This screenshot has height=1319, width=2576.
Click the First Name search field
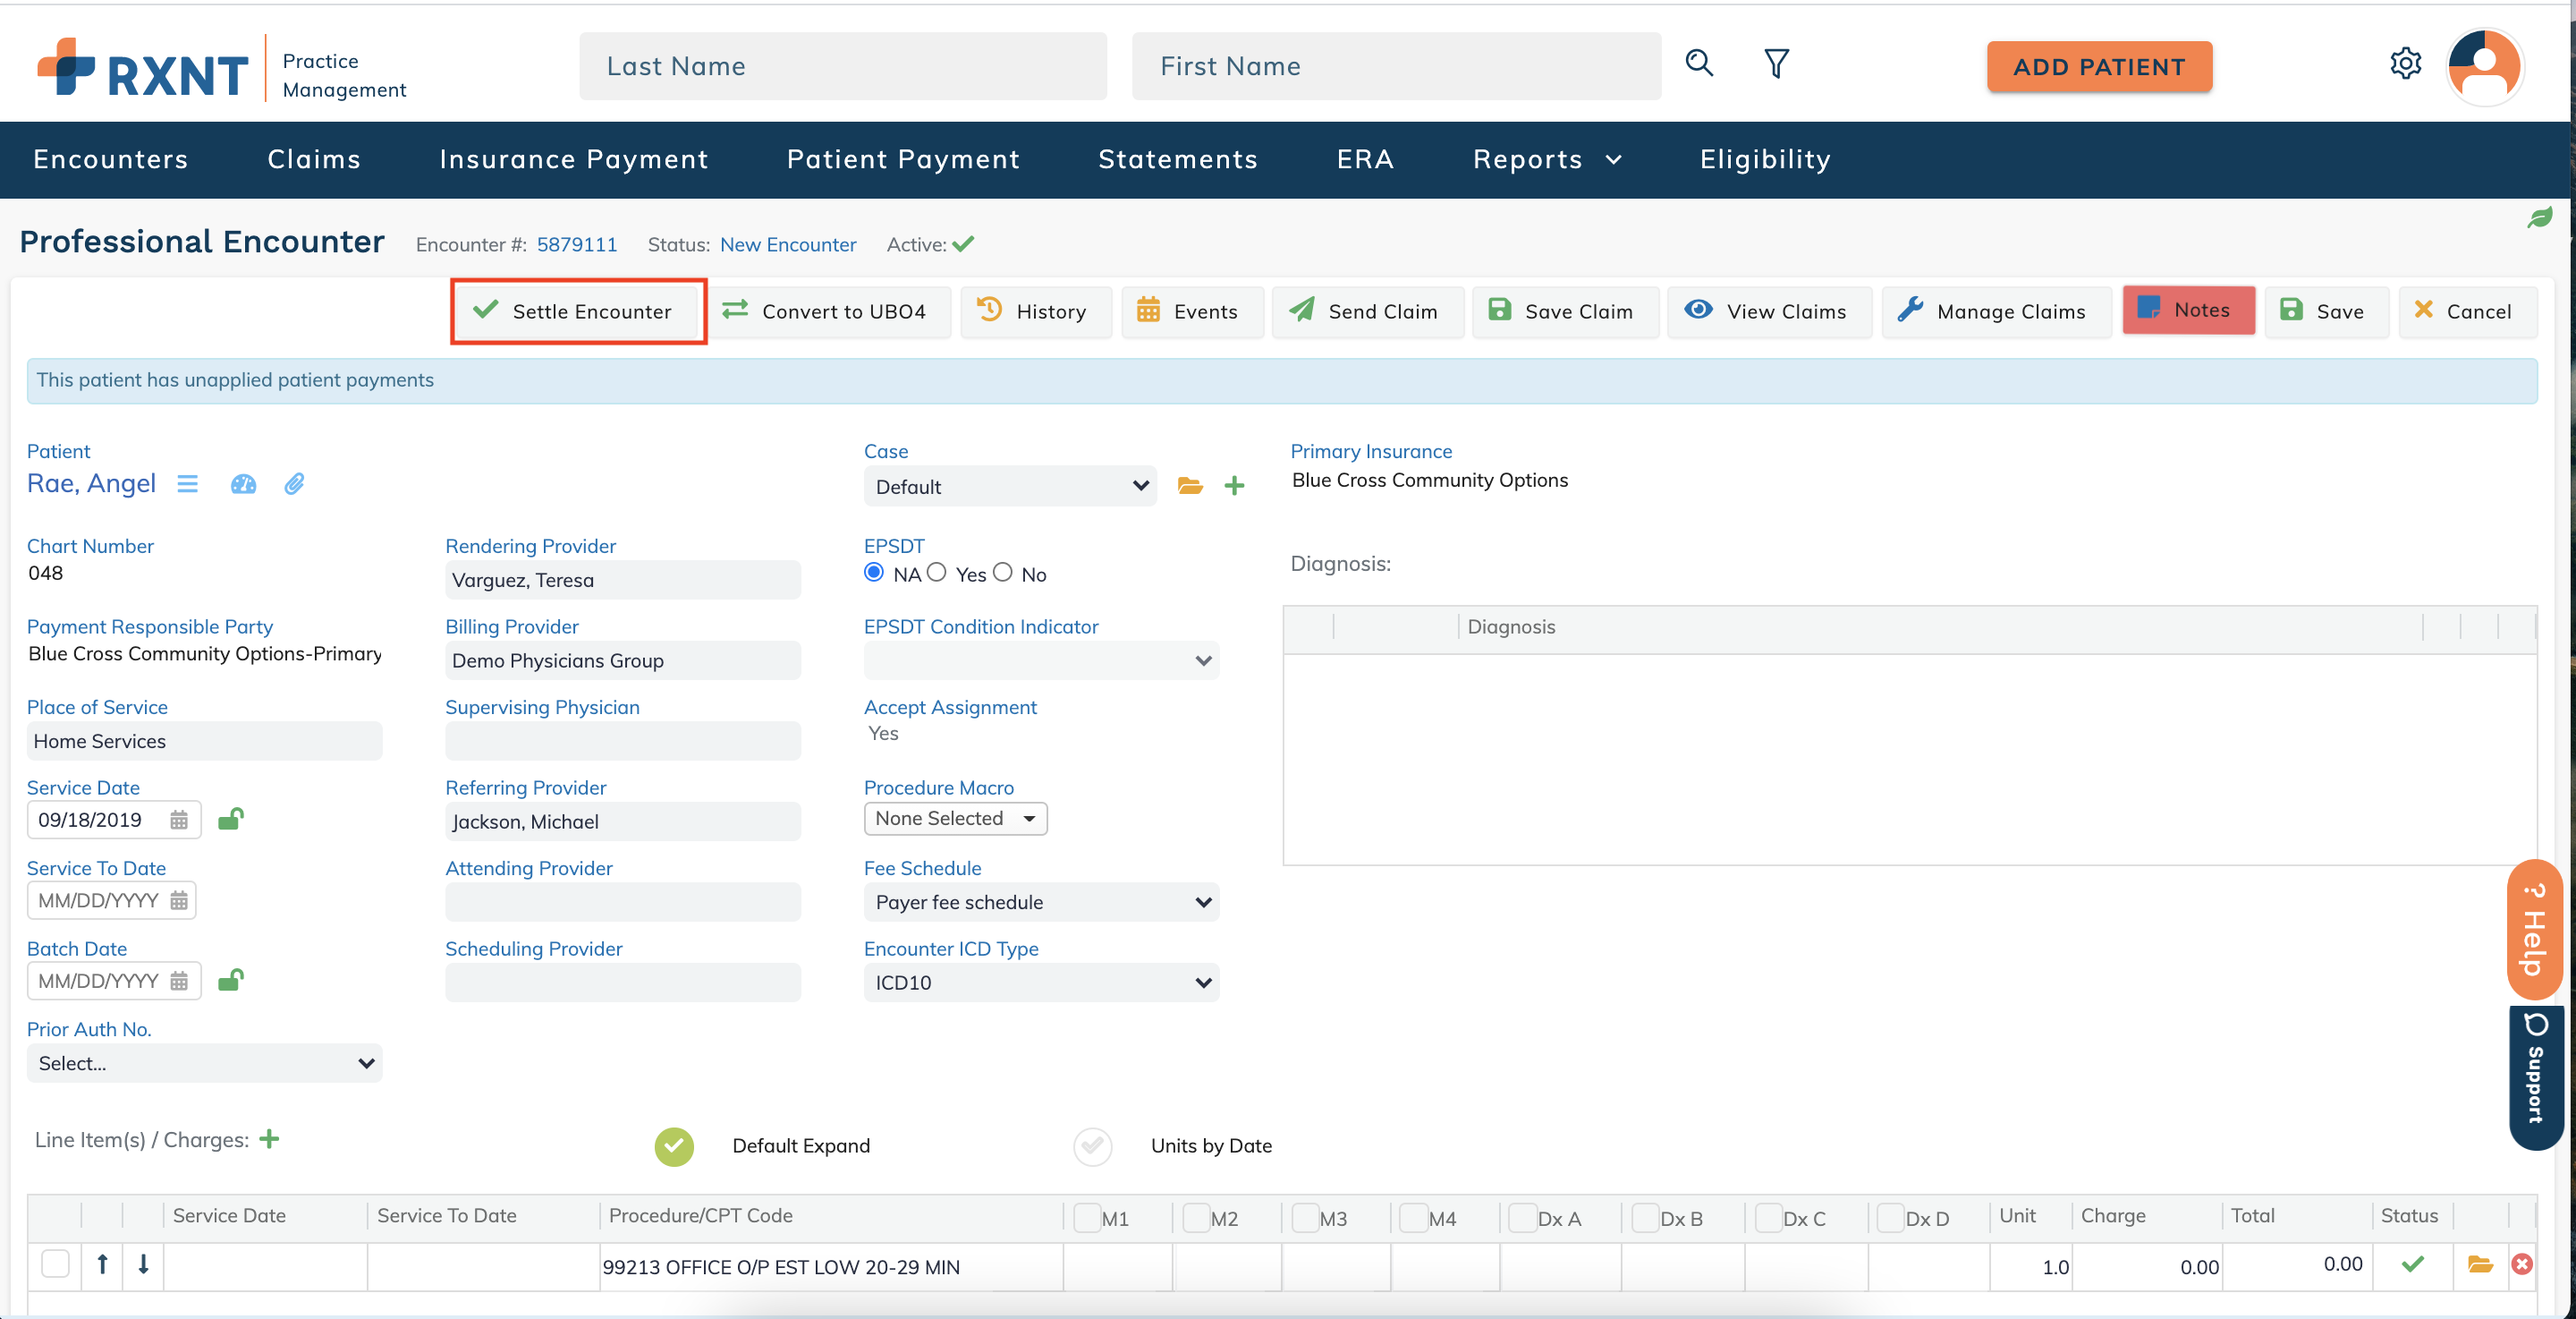pyautogui.click(x=1396, y=66)
